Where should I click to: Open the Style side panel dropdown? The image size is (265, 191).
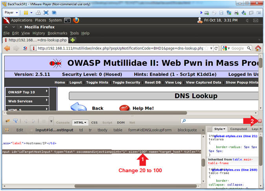[219, 129]
